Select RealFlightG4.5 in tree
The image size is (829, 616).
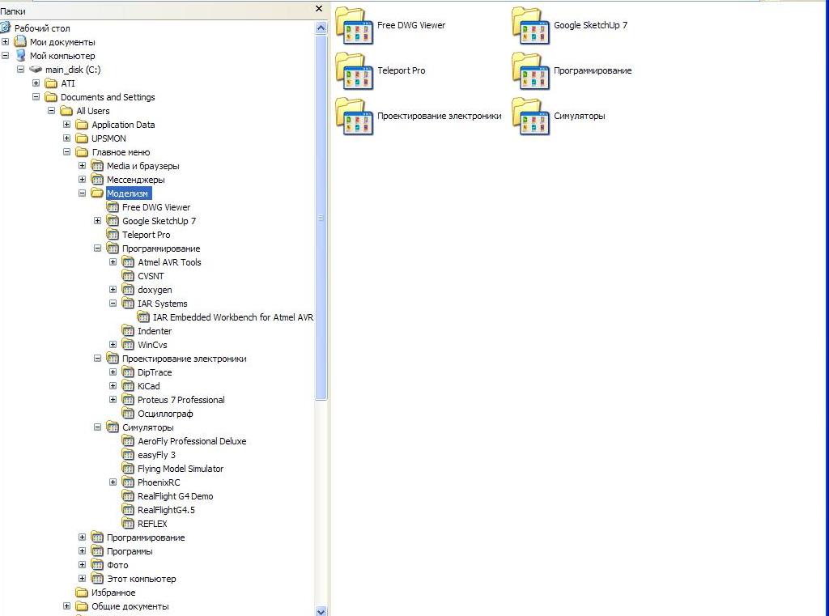pyautogui.click(x=166, y=510)
